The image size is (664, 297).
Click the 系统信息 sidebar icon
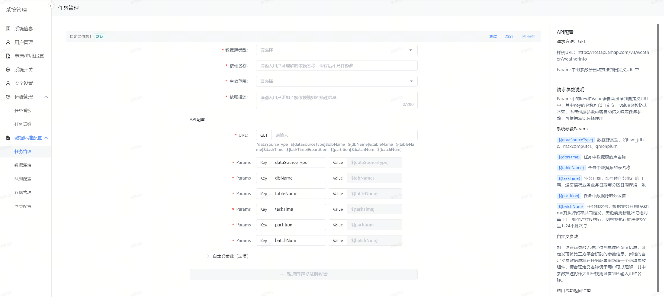tap(8, 29)
